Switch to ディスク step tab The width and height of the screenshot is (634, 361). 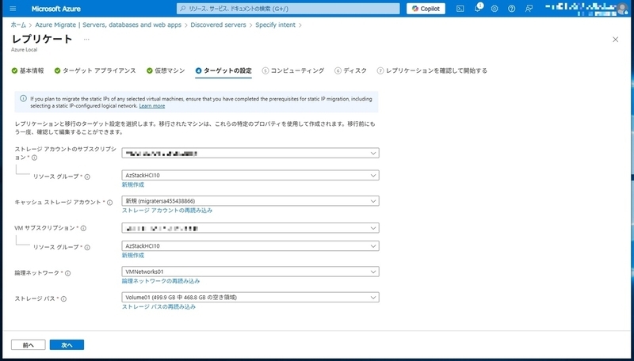[350, 70]
